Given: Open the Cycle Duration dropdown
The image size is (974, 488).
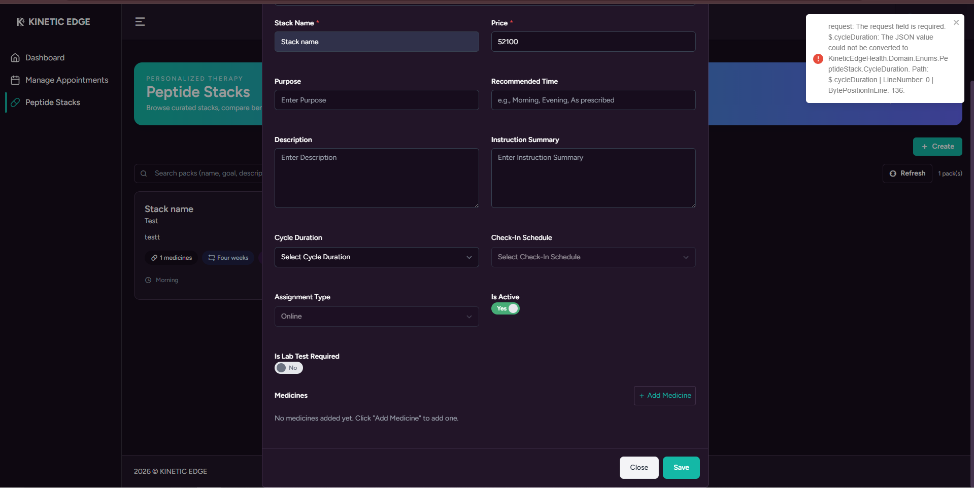Looking at the screenshot, I should pyautogui.click(x=376, y=257).
